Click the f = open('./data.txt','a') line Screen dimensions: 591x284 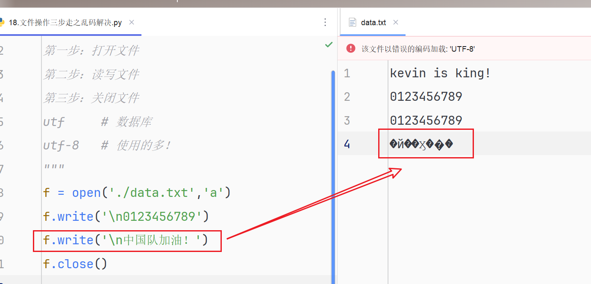(x=137, y=193)
